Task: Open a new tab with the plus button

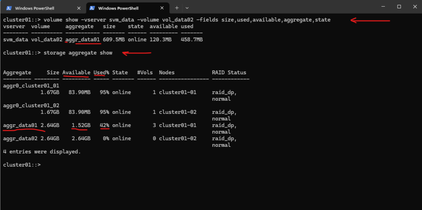Action: [176, 8]
